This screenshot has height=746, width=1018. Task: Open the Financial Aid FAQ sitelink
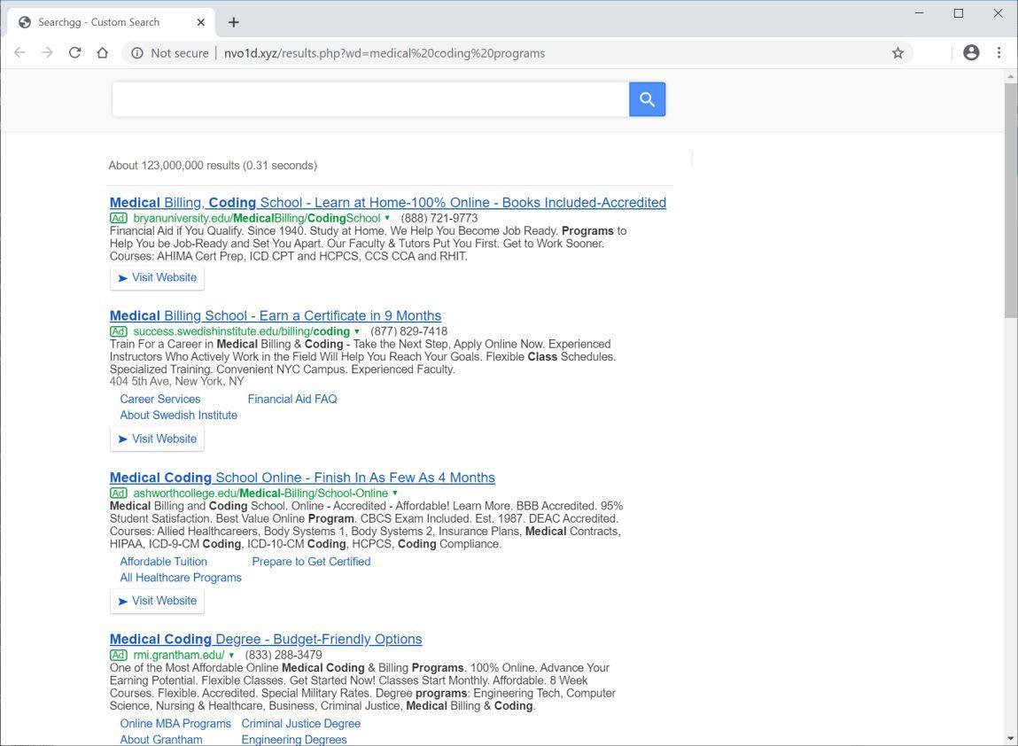coord(292,399)
